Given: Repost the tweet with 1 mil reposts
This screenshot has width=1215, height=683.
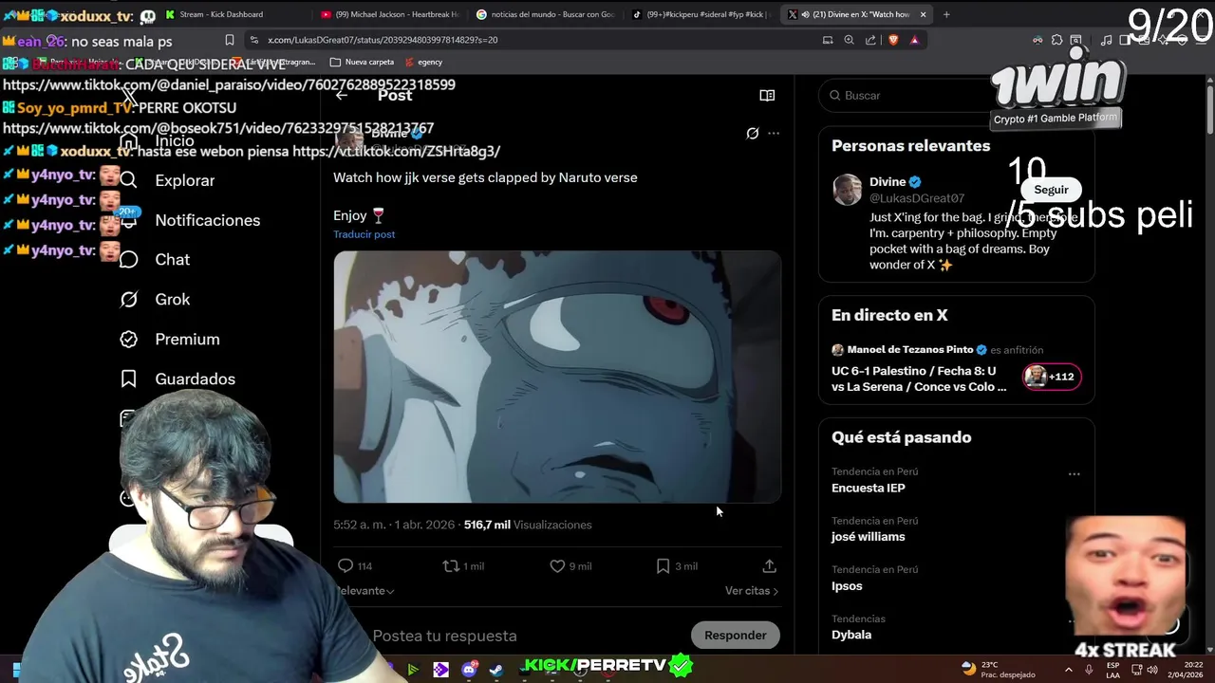Looking at the screenshot, I should tap(451, 565).
